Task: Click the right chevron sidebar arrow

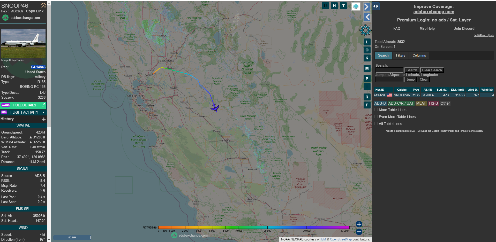Action: click(x=367, y=6)
